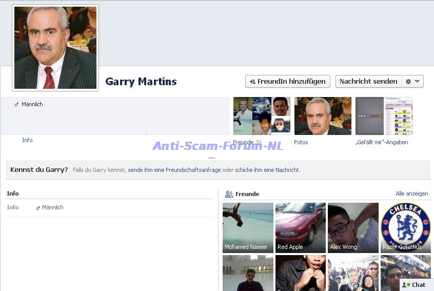The width and height of the screenshot is (434, 291).
Task: Click the Info link under the profile
Action: click(x=27, y=140)
